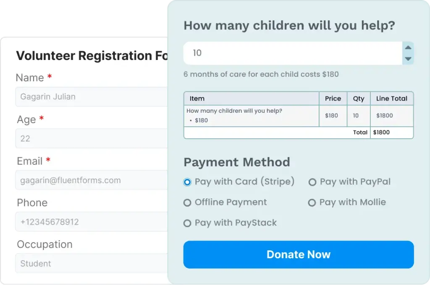Image resolution: width=430 pixels, height=285 pixels.
Task: Click the increment arrow on children count
Action: (x=408, y=47)
